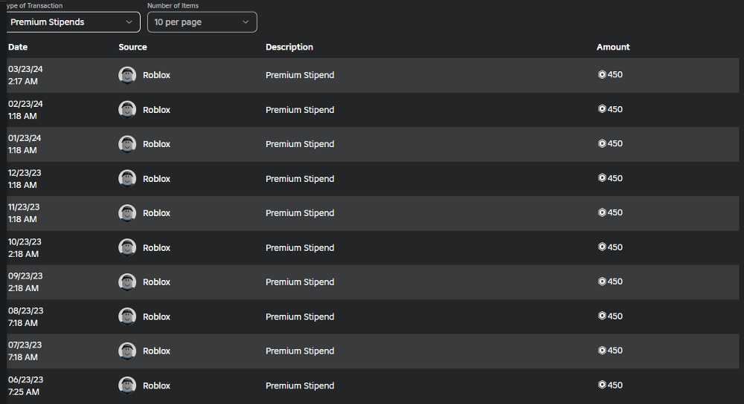
Task: Click Roblox avatar icon in 12/23/23 row
Action: tap(127, 178)
